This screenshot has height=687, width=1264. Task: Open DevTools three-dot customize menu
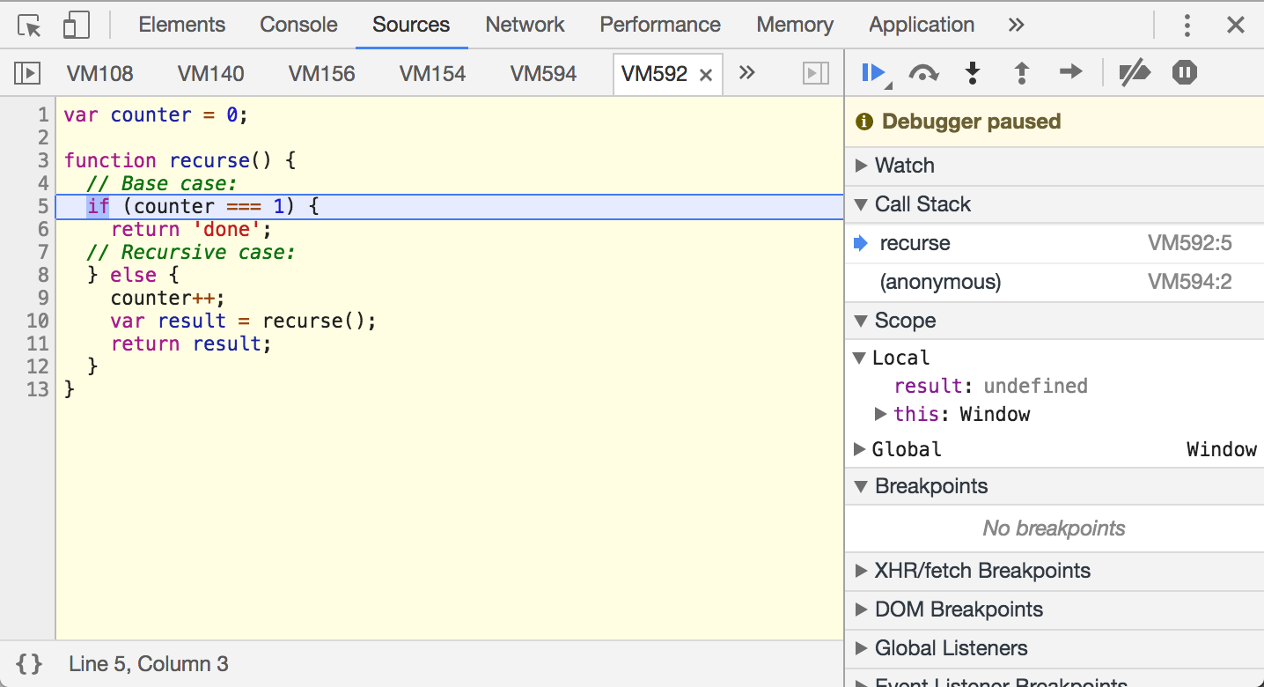[1187, 26]
